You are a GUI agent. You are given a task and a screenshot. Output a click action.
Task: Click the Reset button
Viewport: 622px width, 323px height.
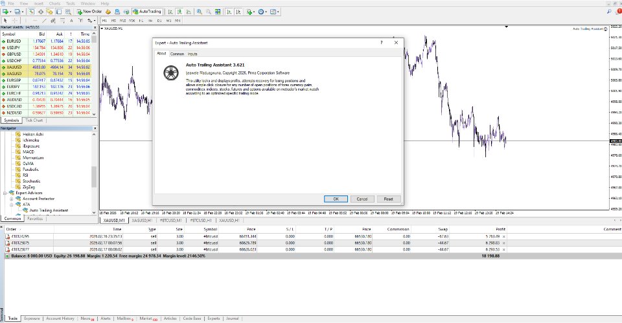coord(388,199)
